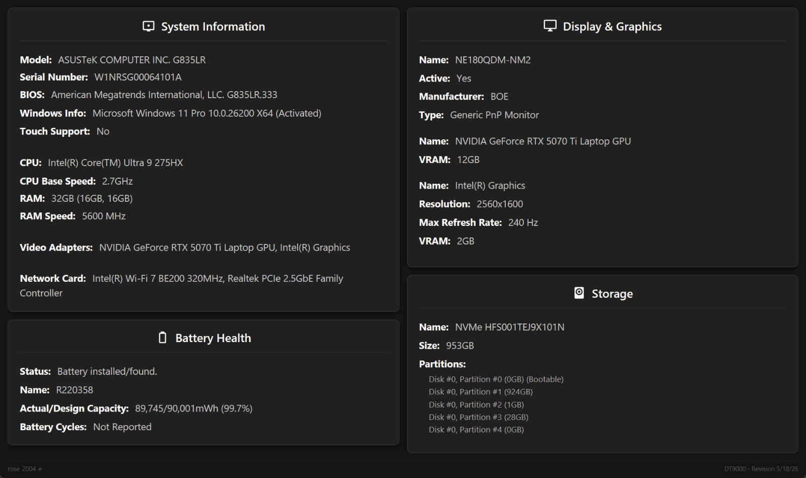Click the footer text "DT9000 - Revision 5/18/26"
The height and width of the screenshot is (478, 806).
pyautogui.click(x=761, y=469)
